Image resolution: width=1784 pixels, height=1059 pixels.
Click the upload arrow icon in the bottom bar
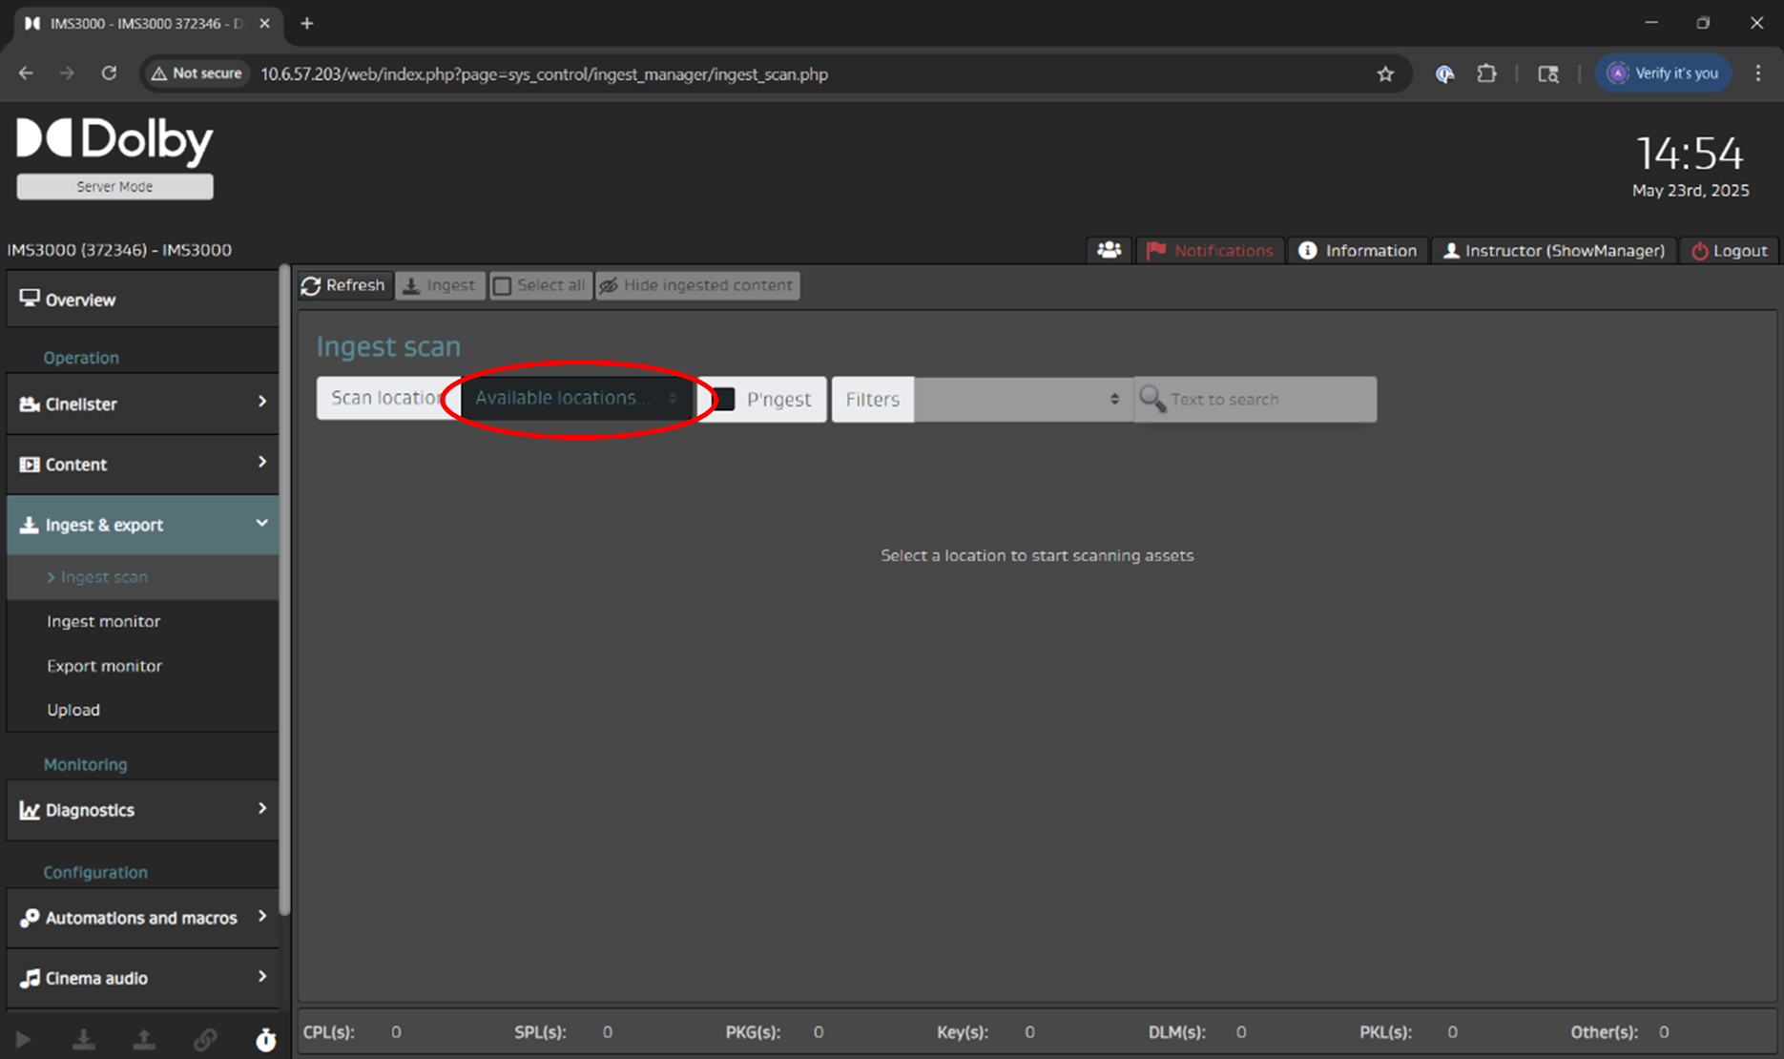point(144,1040)
